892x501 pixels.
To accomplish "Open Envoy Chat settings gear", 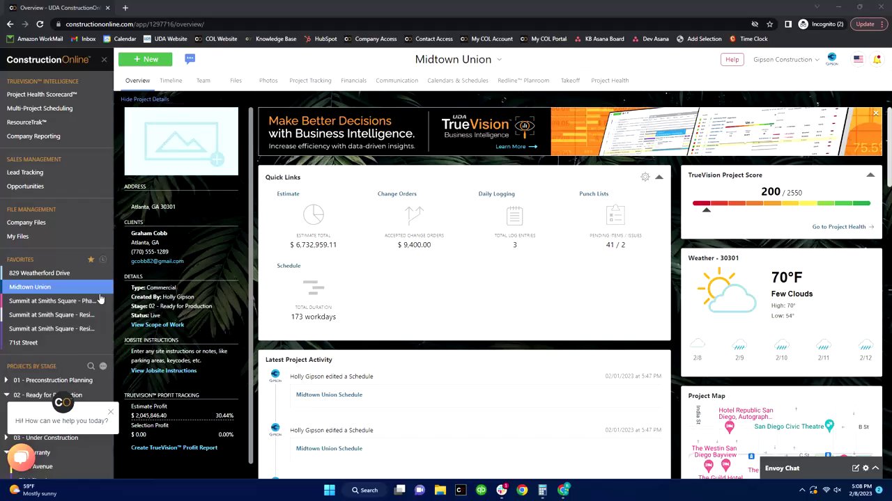I will [x=866, y=468].
